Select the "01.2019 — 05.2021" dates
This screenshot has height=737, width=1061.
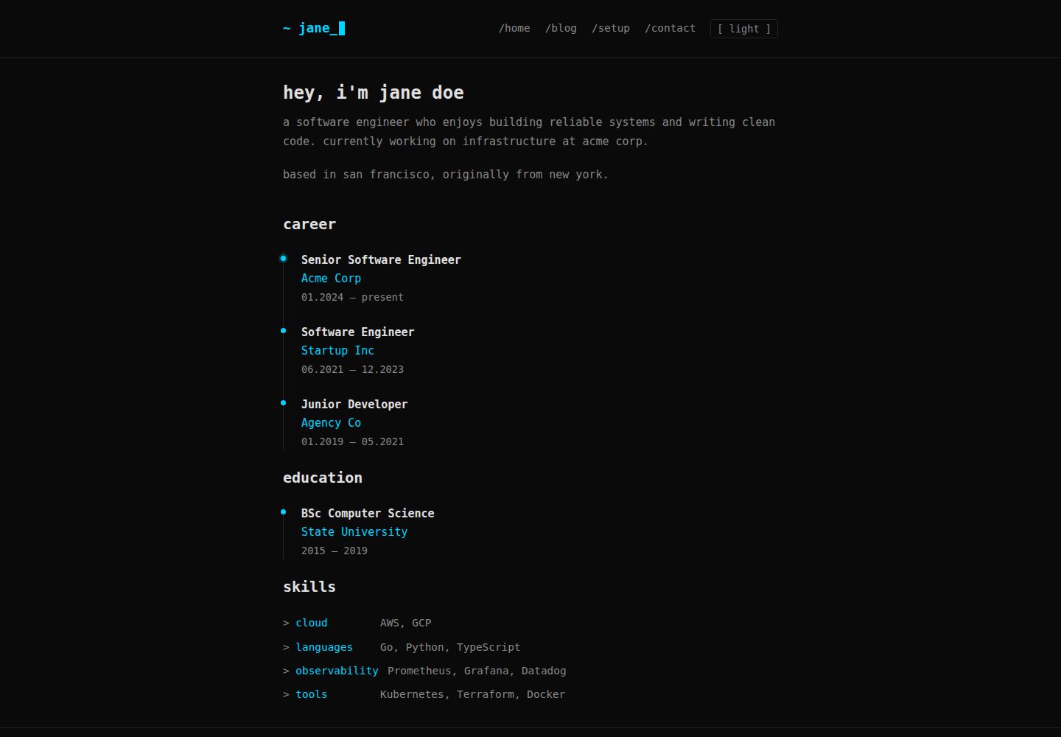[x=352, y=442]
